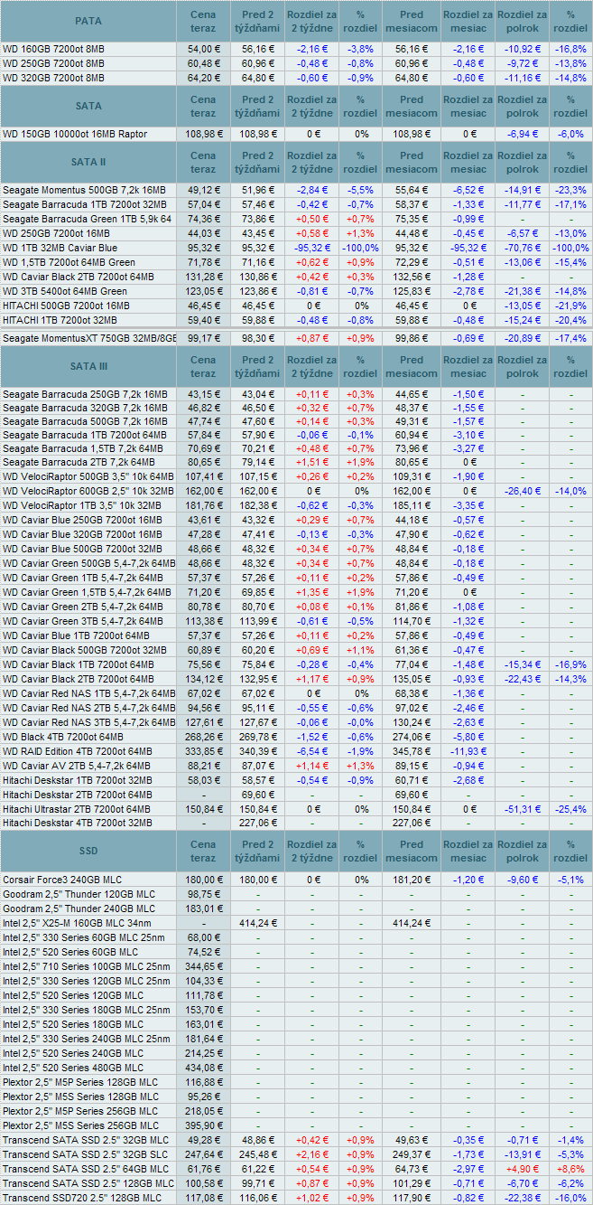Select Seagate MomentusXT 750GB row name
Viewport: 593px width, 1205px height.
89,338
